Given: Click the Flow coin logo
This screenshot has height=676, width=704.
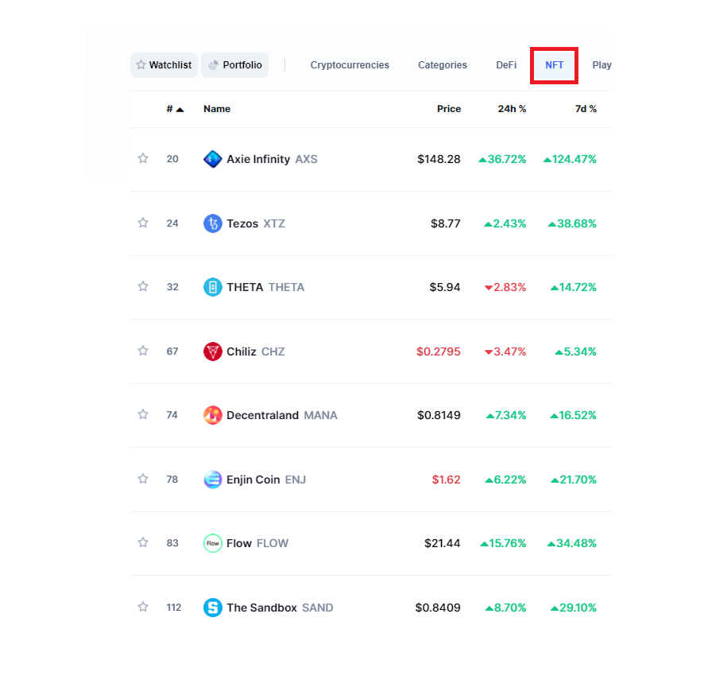Looking at the screenshot, I should point(213,543).
